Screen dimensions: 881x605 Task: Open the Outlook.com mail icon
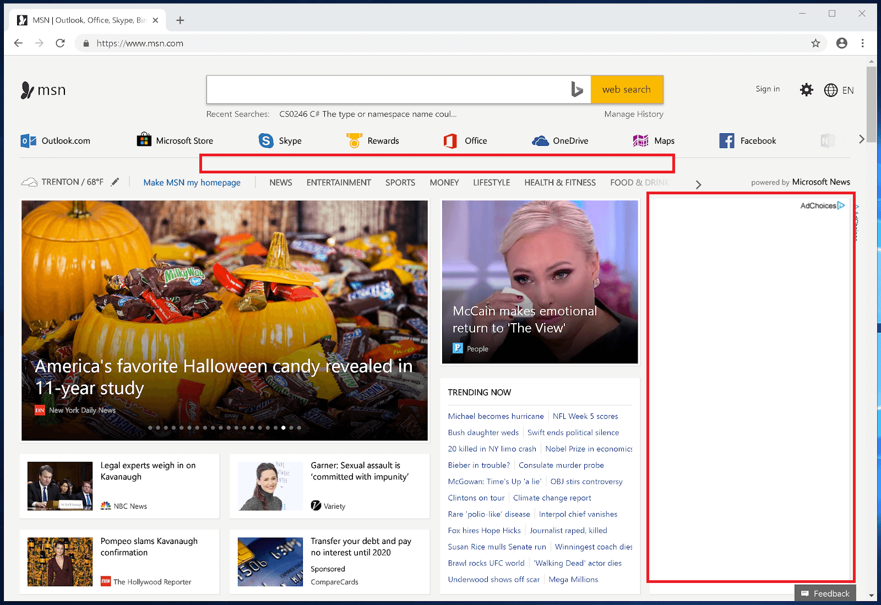click(x=28, y=140)
